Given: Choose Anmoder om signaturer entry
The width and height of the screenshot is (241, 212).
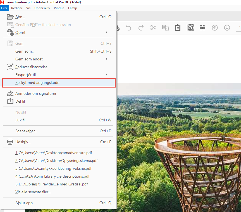Looking at the screenshot, I should point(58,93).
